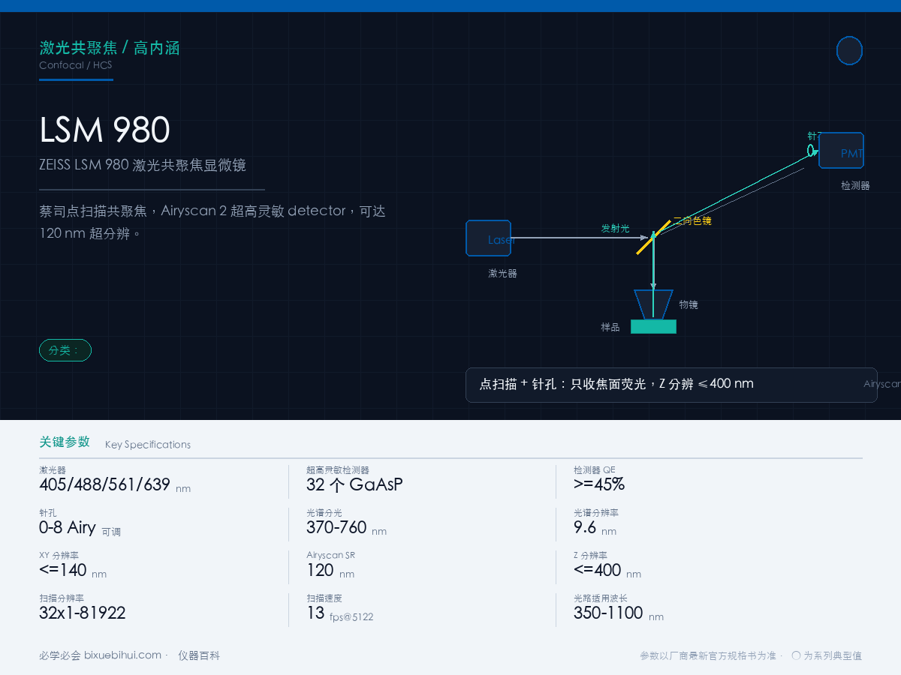Click the ZEISS LSM 980 激光共聚焦显微镜 subtitle
901x675 pixels.
pos(143,165)
